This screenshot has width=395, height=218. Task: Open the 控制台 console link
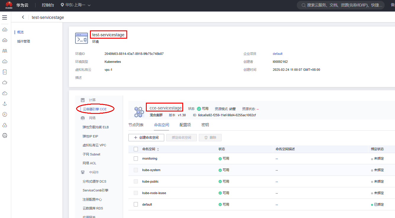(x=48, y=5)
